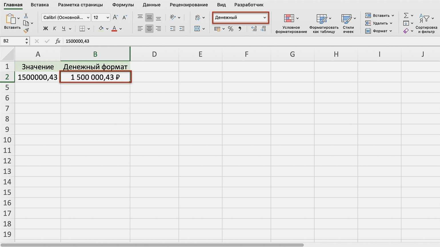Click the AutoSum sigma icon
The width and height of the screenshot is (440, 247).
(406, 15)
